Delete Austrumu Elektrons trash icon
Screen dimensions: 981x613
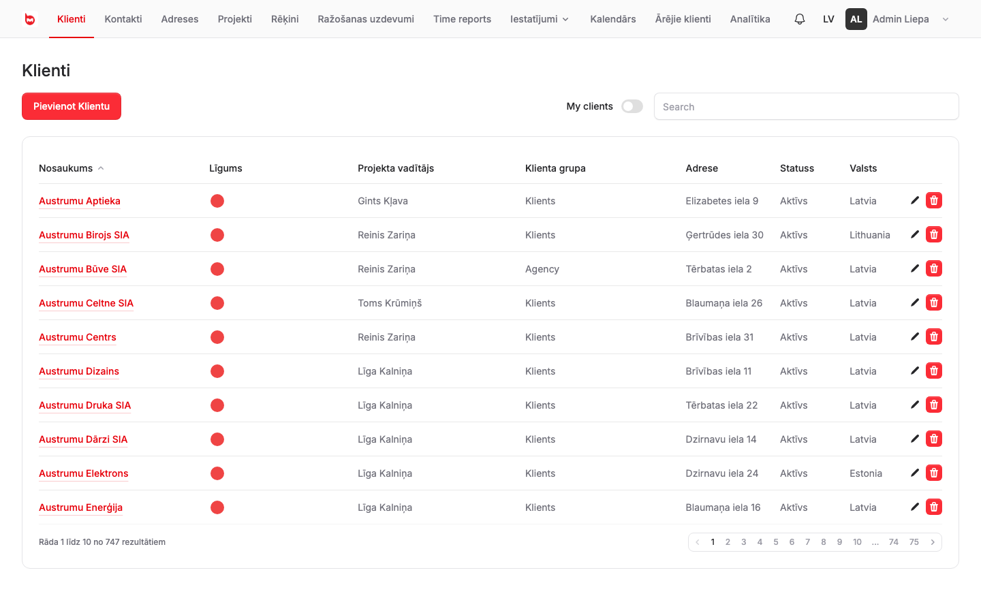coord(934,473)
